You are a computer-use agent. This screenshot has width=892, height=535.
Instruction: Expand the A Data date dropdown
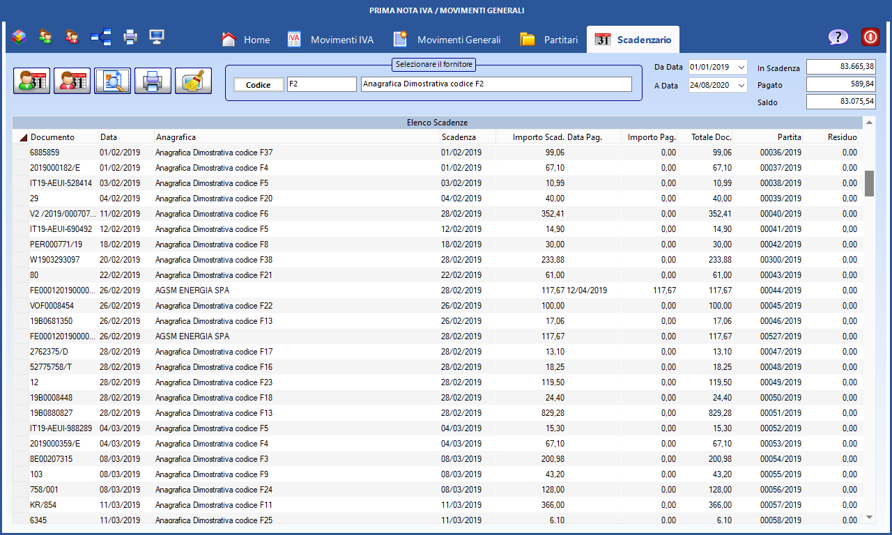740,86
